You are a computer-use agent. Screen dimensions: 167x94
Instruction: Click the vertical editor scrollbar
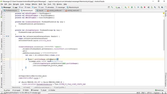(164, 35)
